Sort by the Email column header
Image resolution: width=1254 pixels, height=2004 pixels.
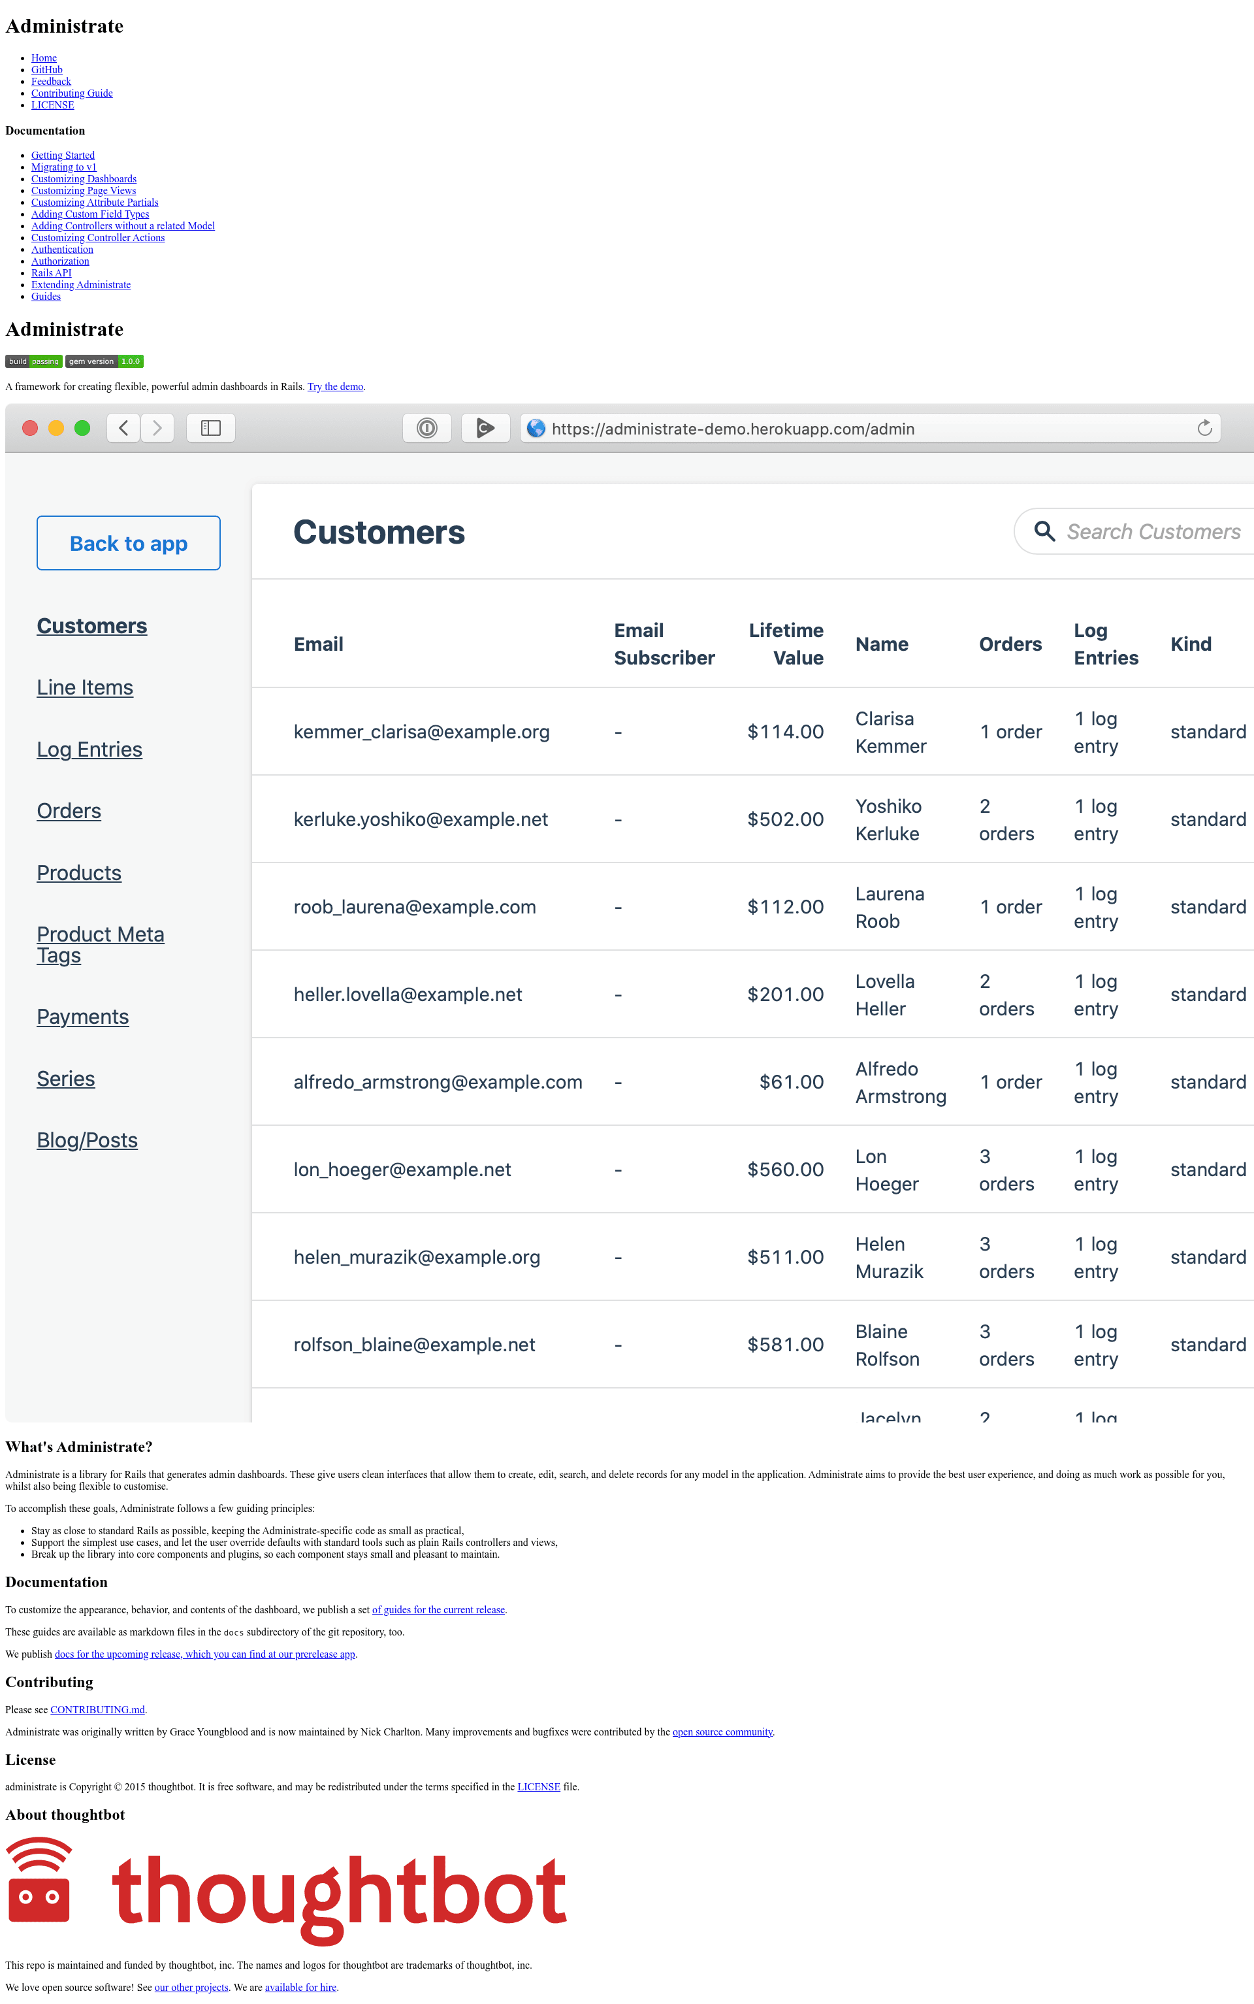click(x=319, y=644)
